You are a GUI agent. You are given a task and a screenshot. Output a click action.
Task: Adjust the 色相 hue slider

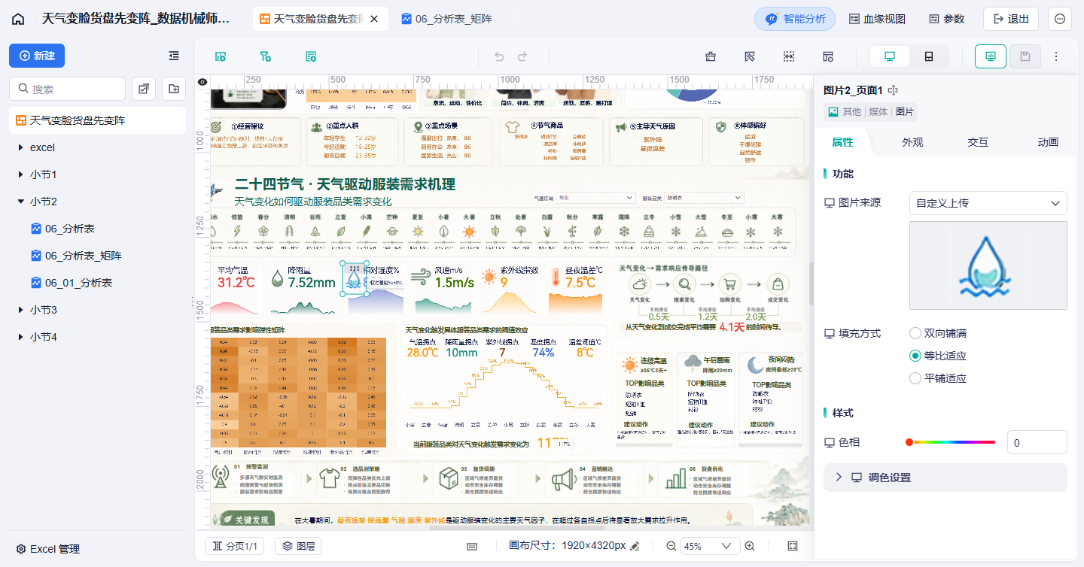(951, 442)
